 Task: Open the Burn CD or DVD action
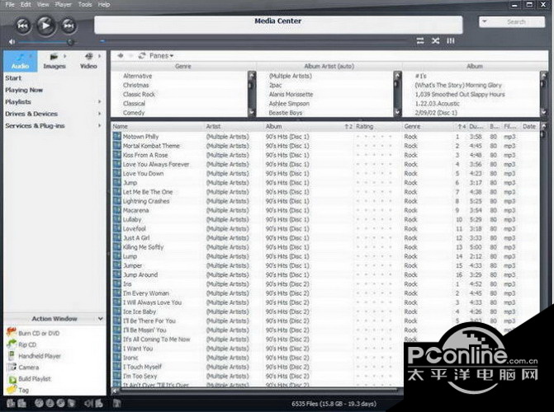(x=39, y=333)
